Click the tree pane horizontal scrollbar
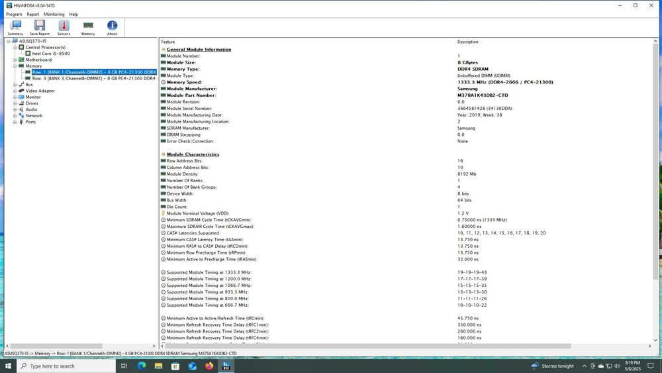The width and height of the screenshot is (662, 373). pyautogui.click(x=56, y=346)
